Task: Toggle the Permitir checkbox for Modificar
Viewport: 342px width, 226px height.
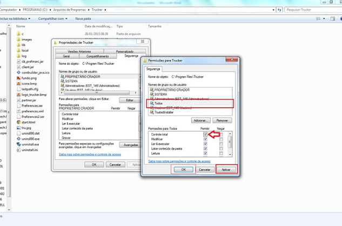Action: tap(205, 138)
